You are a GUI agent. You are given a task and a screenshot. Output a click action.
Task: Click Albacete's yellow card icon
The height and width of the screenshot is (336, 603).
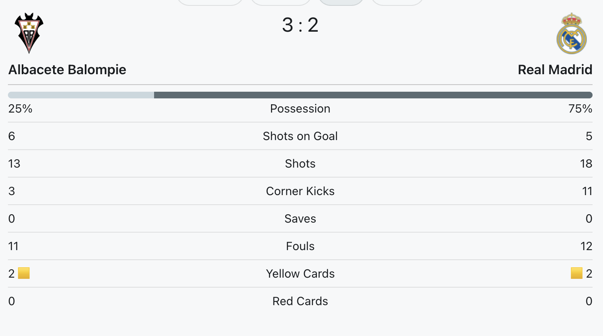pos(24,273)
